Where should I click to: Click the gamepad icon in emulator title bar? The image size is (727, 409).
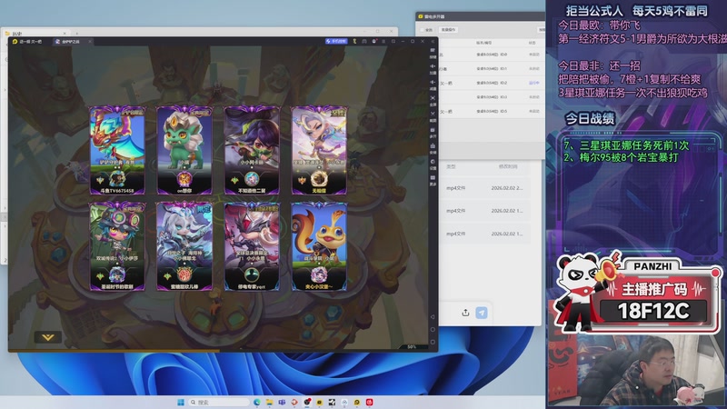364,41
